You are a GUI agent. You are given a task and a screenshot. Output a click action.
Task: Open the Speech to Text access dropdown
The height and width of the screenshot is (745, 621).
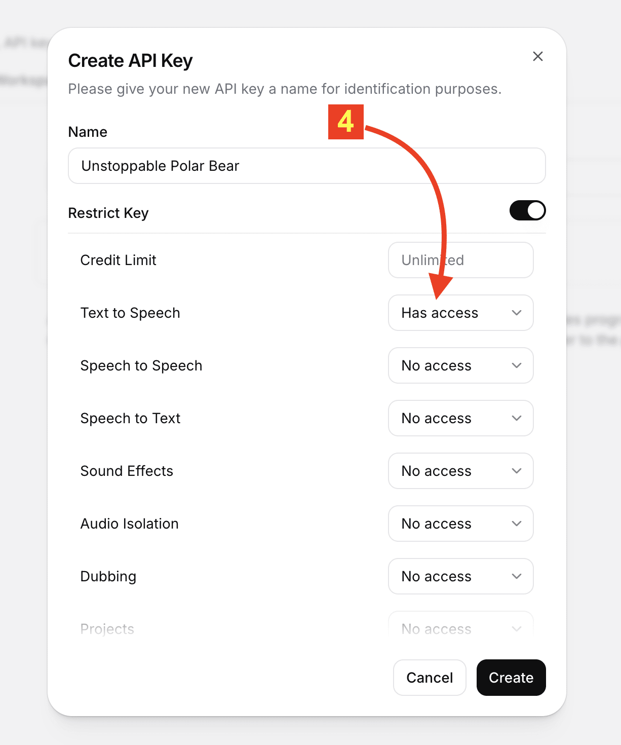click(460, 418)
